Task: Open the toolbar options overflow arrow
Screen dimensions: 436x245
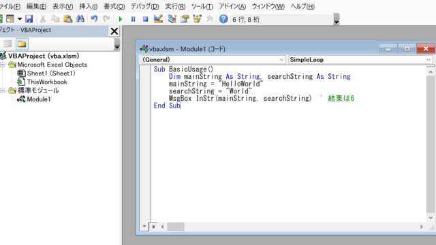Action: [337, 19]
